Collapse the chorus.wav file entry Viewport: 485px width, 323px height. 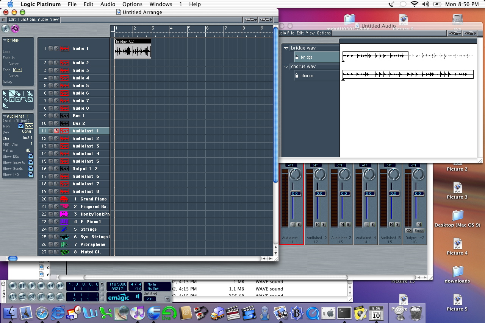click(x=286, y=67)
